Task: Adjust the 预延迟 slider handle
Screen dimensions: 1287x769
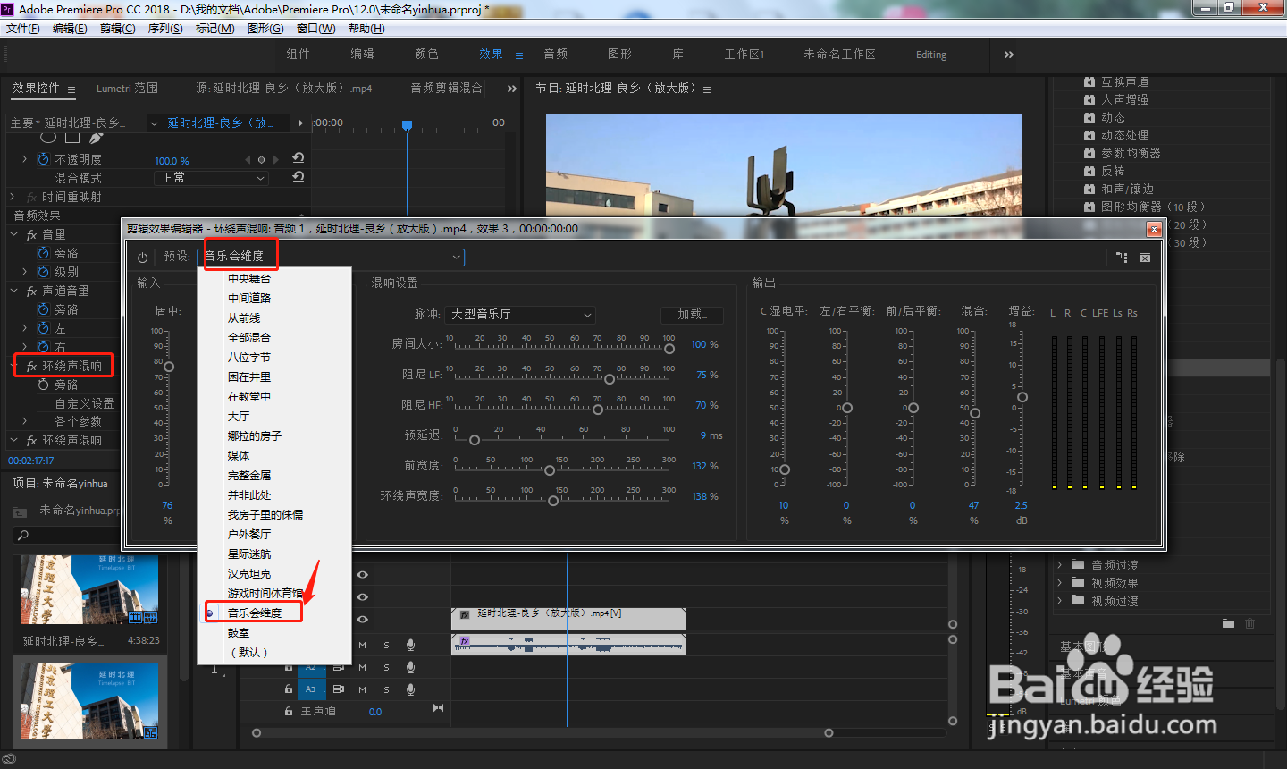Action: pos(475,440)
